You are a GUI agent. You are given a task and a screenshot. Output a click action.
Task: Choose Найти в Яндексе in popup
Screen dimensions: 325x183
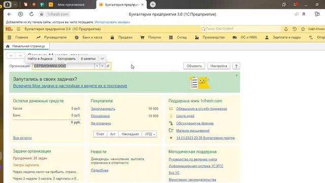[40, 59]
